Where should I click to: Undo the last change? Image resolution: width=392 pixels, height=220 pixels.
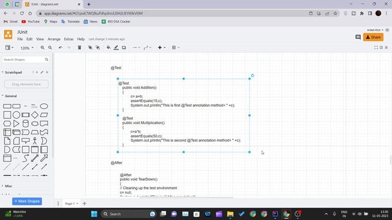coord(61,48)
